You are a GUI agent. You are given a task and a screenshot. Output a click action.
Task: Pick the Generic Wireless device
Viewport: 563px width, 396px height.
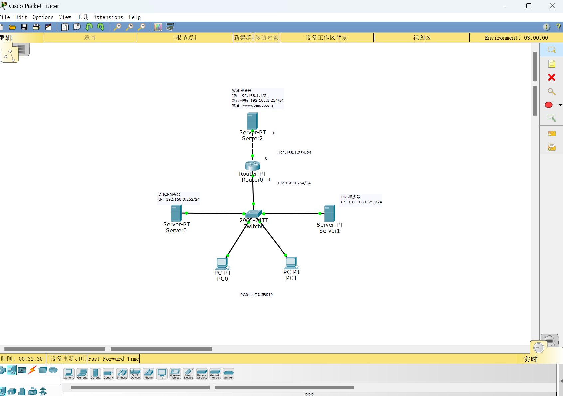202,374
